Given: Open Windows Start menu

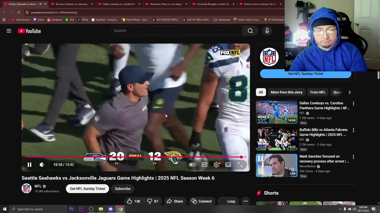Looking at the screenshot, I should point(4,209).
